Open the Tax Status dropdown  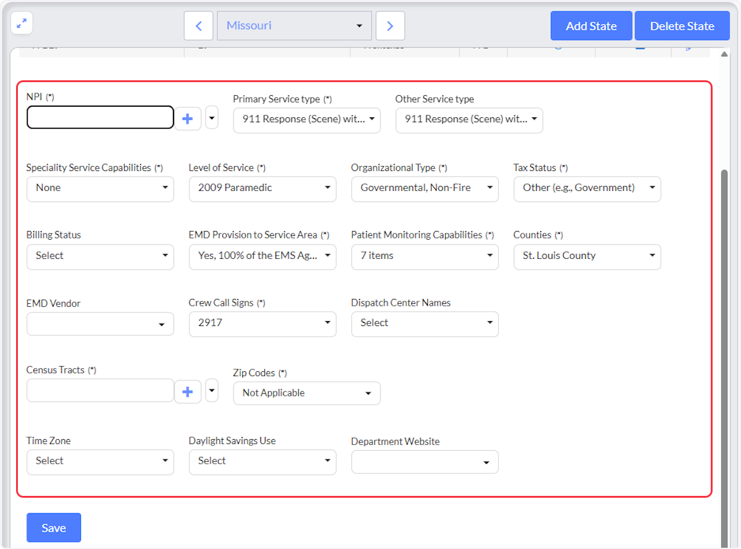pos(587,188)
